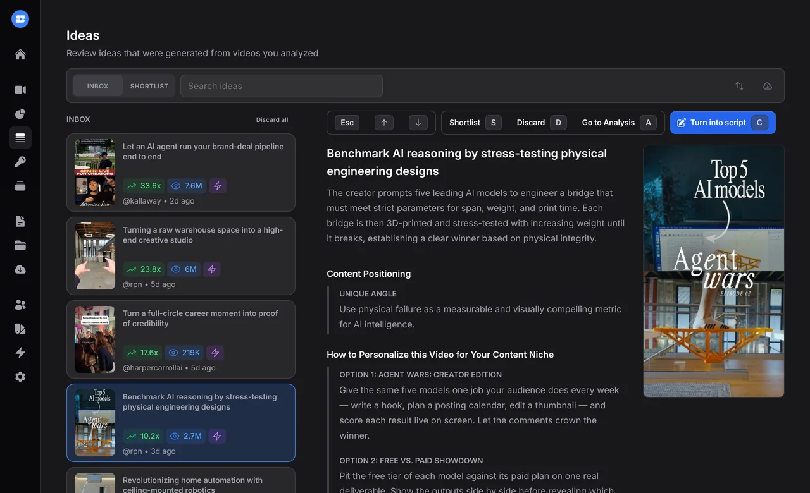This screenshot has height=493, width=810.
Task: Switch to the INBOX tab
Action: (x=98, y=86)
